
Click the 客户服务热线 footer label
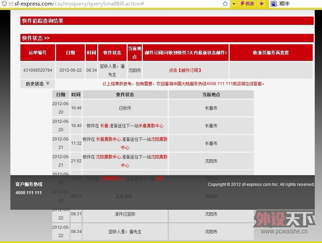pyautogui.click(x=29, y=184)
